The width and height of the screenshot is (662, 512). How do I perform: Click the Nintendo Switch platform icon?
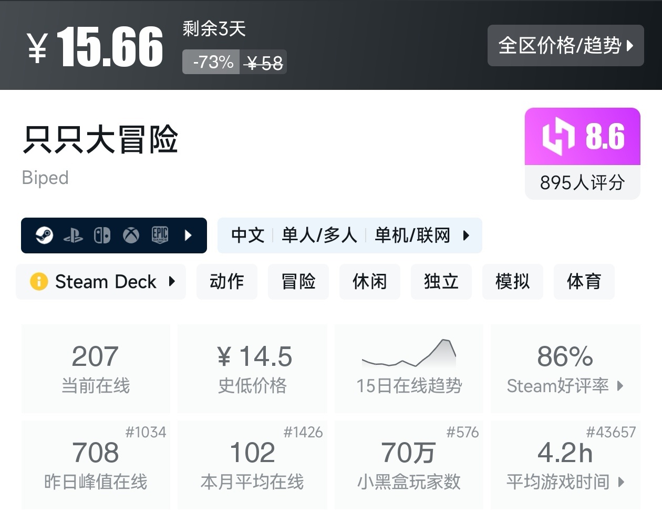102,235
